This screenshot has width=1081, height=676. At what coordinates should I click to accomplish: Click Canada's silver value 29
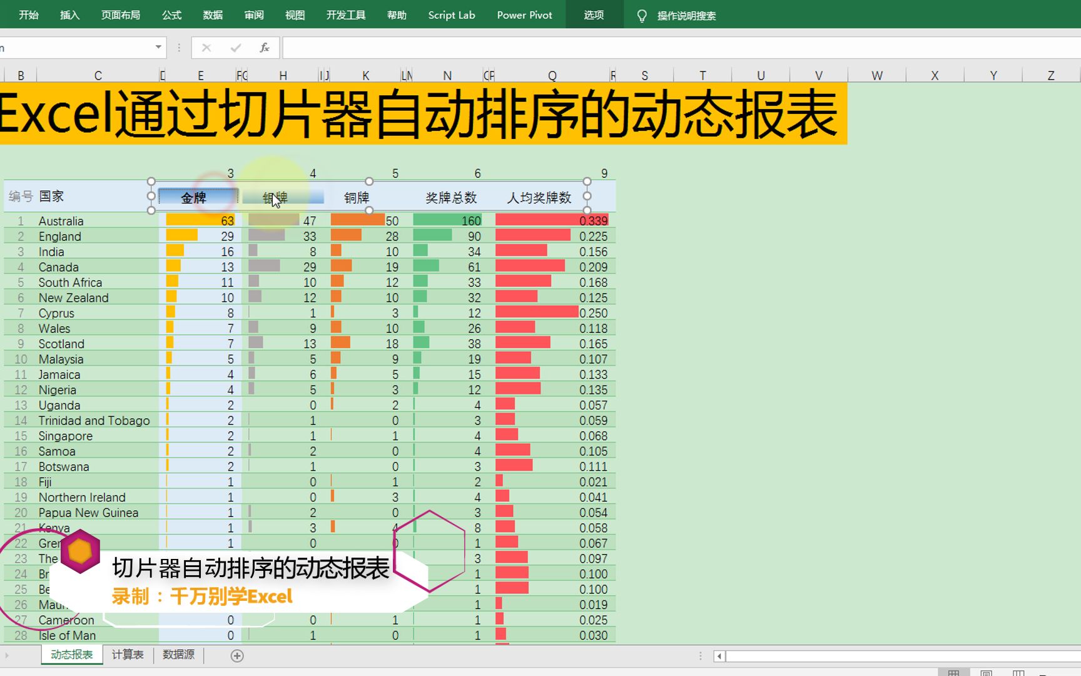tap(310, 267)
